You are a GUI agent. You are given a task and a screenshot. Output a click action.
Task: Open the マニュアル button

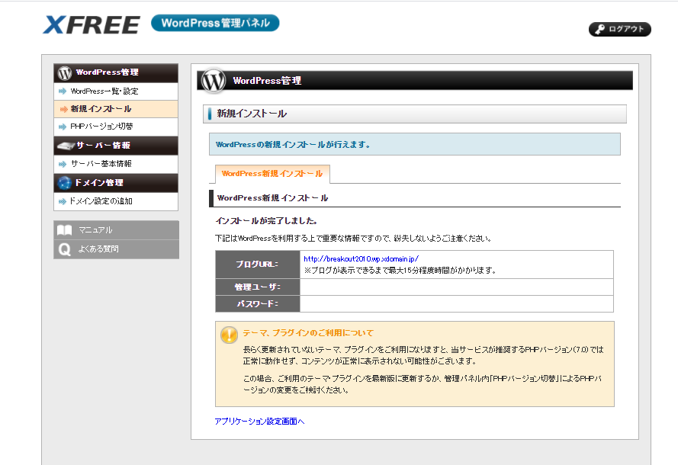[116, 230]
